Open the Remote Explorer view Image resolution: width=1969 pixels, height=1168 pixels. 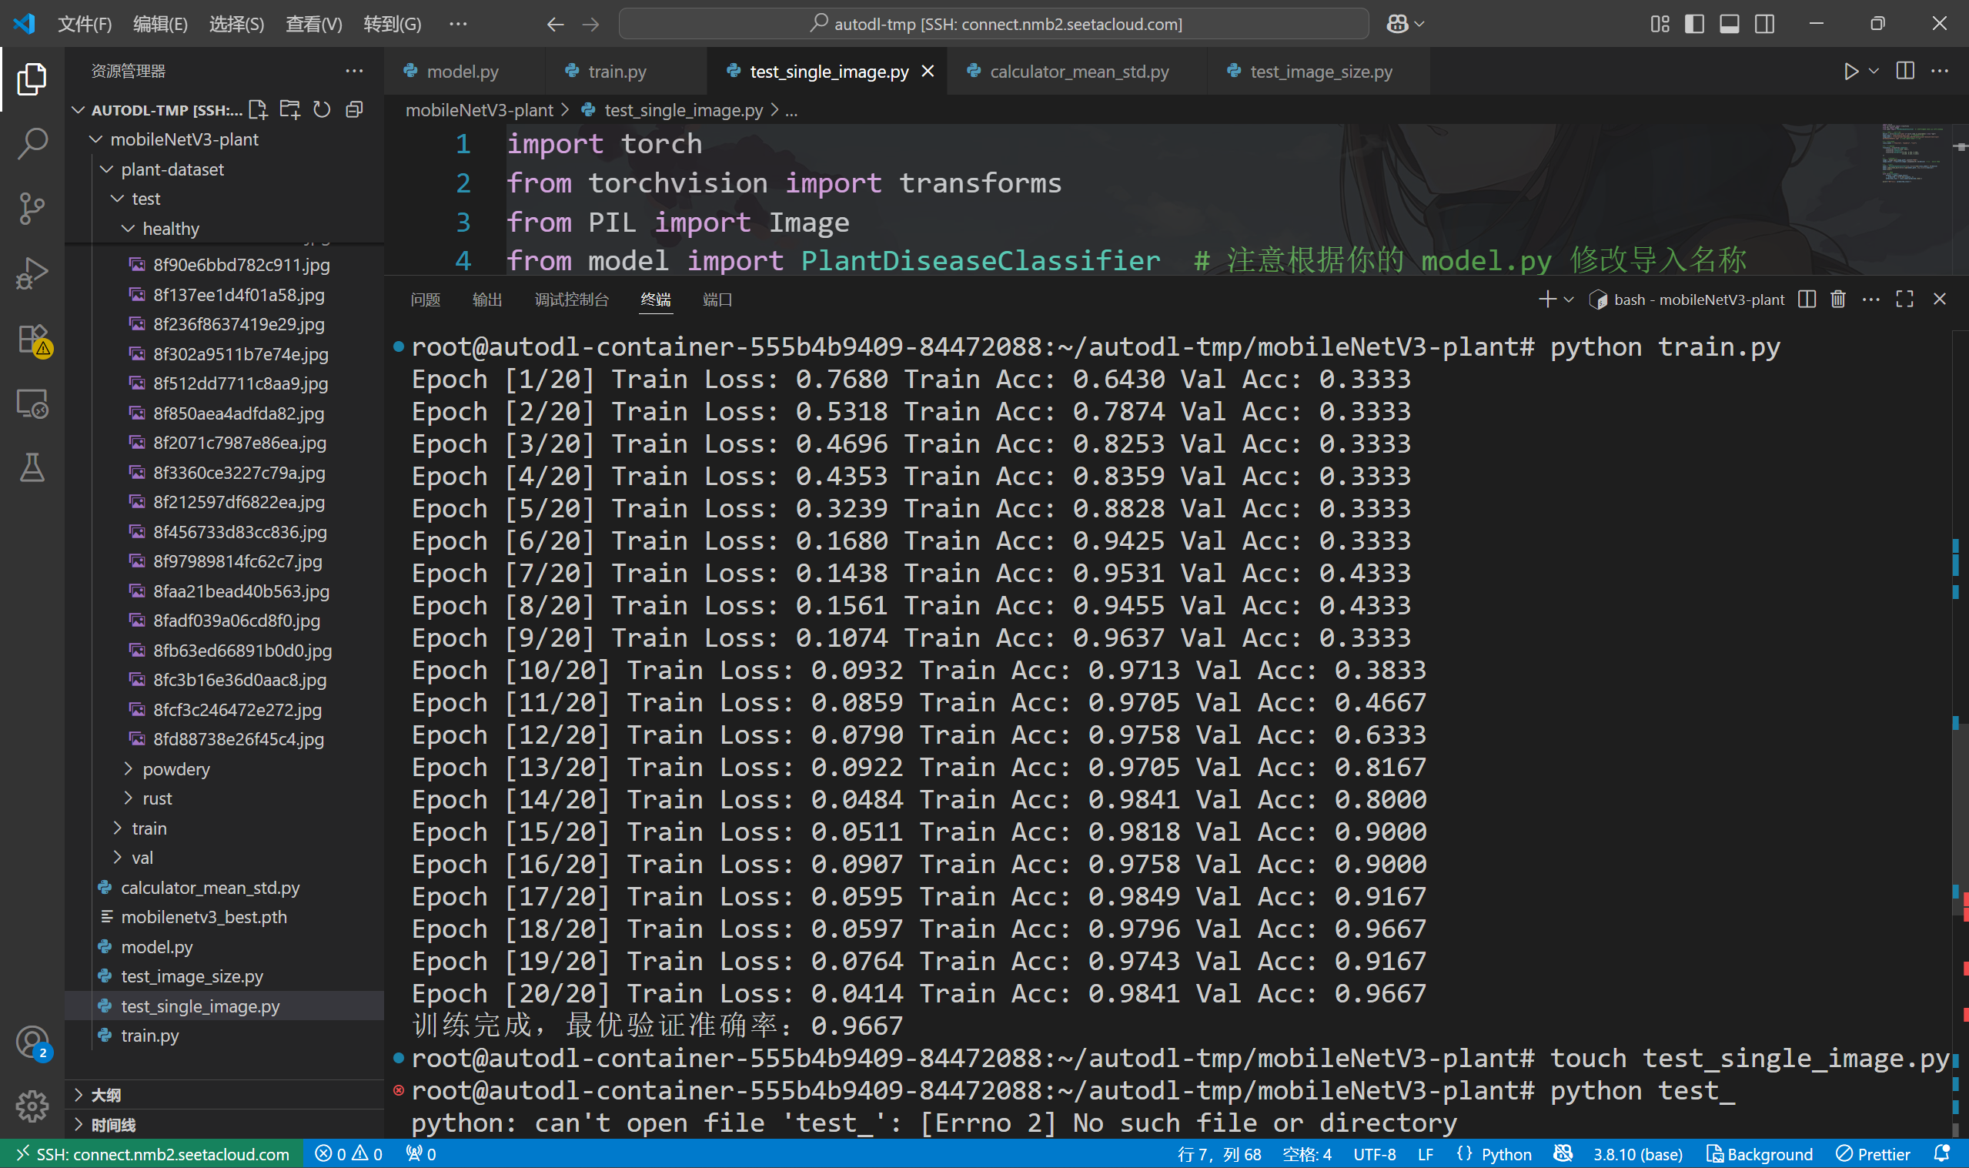tap(32, 403)
